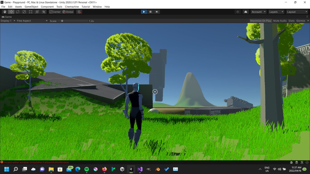The image size is (310, 174).
Task: Toggle Mute Audio in Game view
Action: (280, 21)
